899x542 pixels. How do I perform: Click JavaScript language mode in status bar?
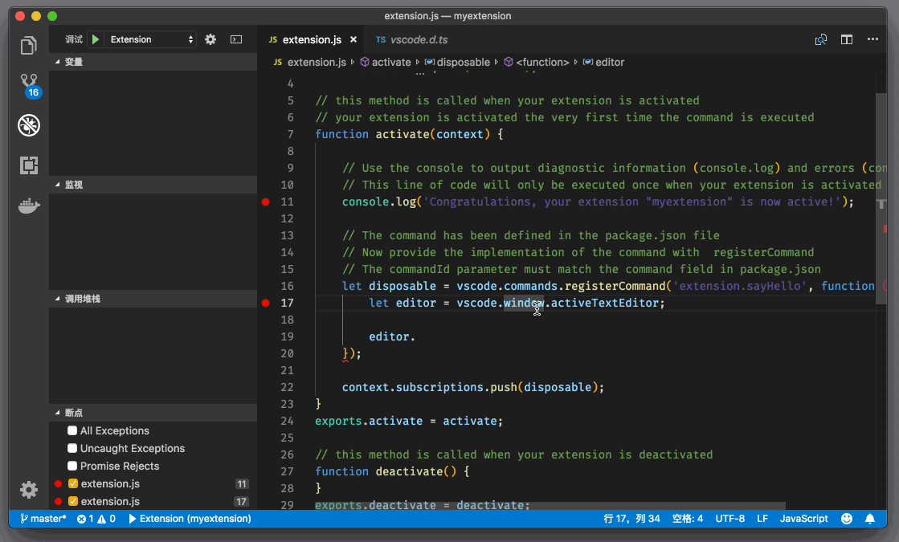pyautogui.click(x=803, y=519)
